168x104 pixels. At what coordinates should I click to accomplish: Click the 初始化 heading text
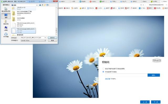[x=106, y=62]
